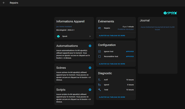Click the Total wrench icon

tap(99, 89)
